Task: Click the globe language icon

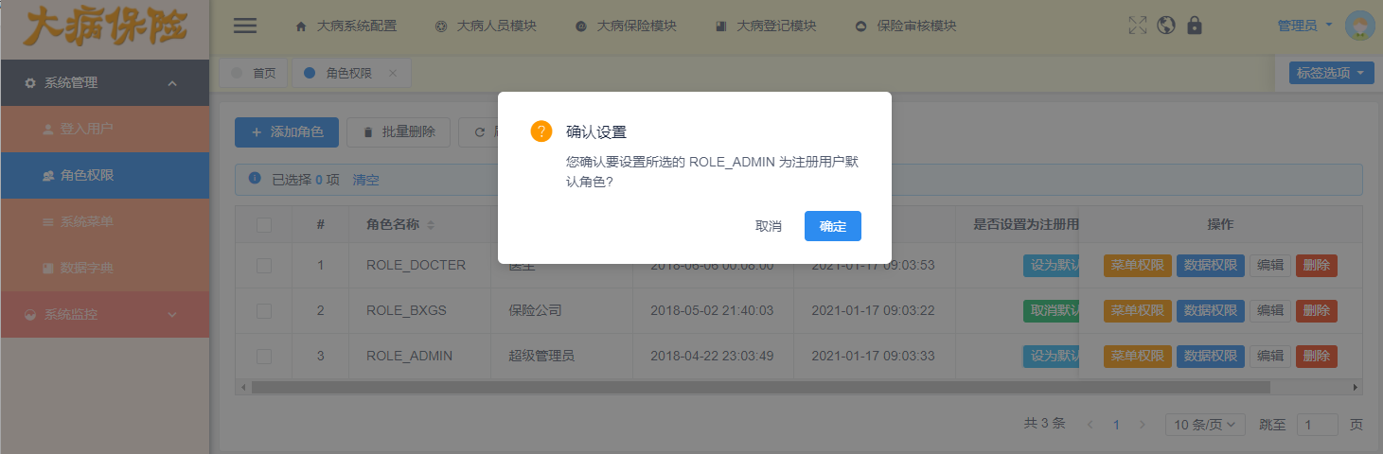Action: click(1166, 26)
